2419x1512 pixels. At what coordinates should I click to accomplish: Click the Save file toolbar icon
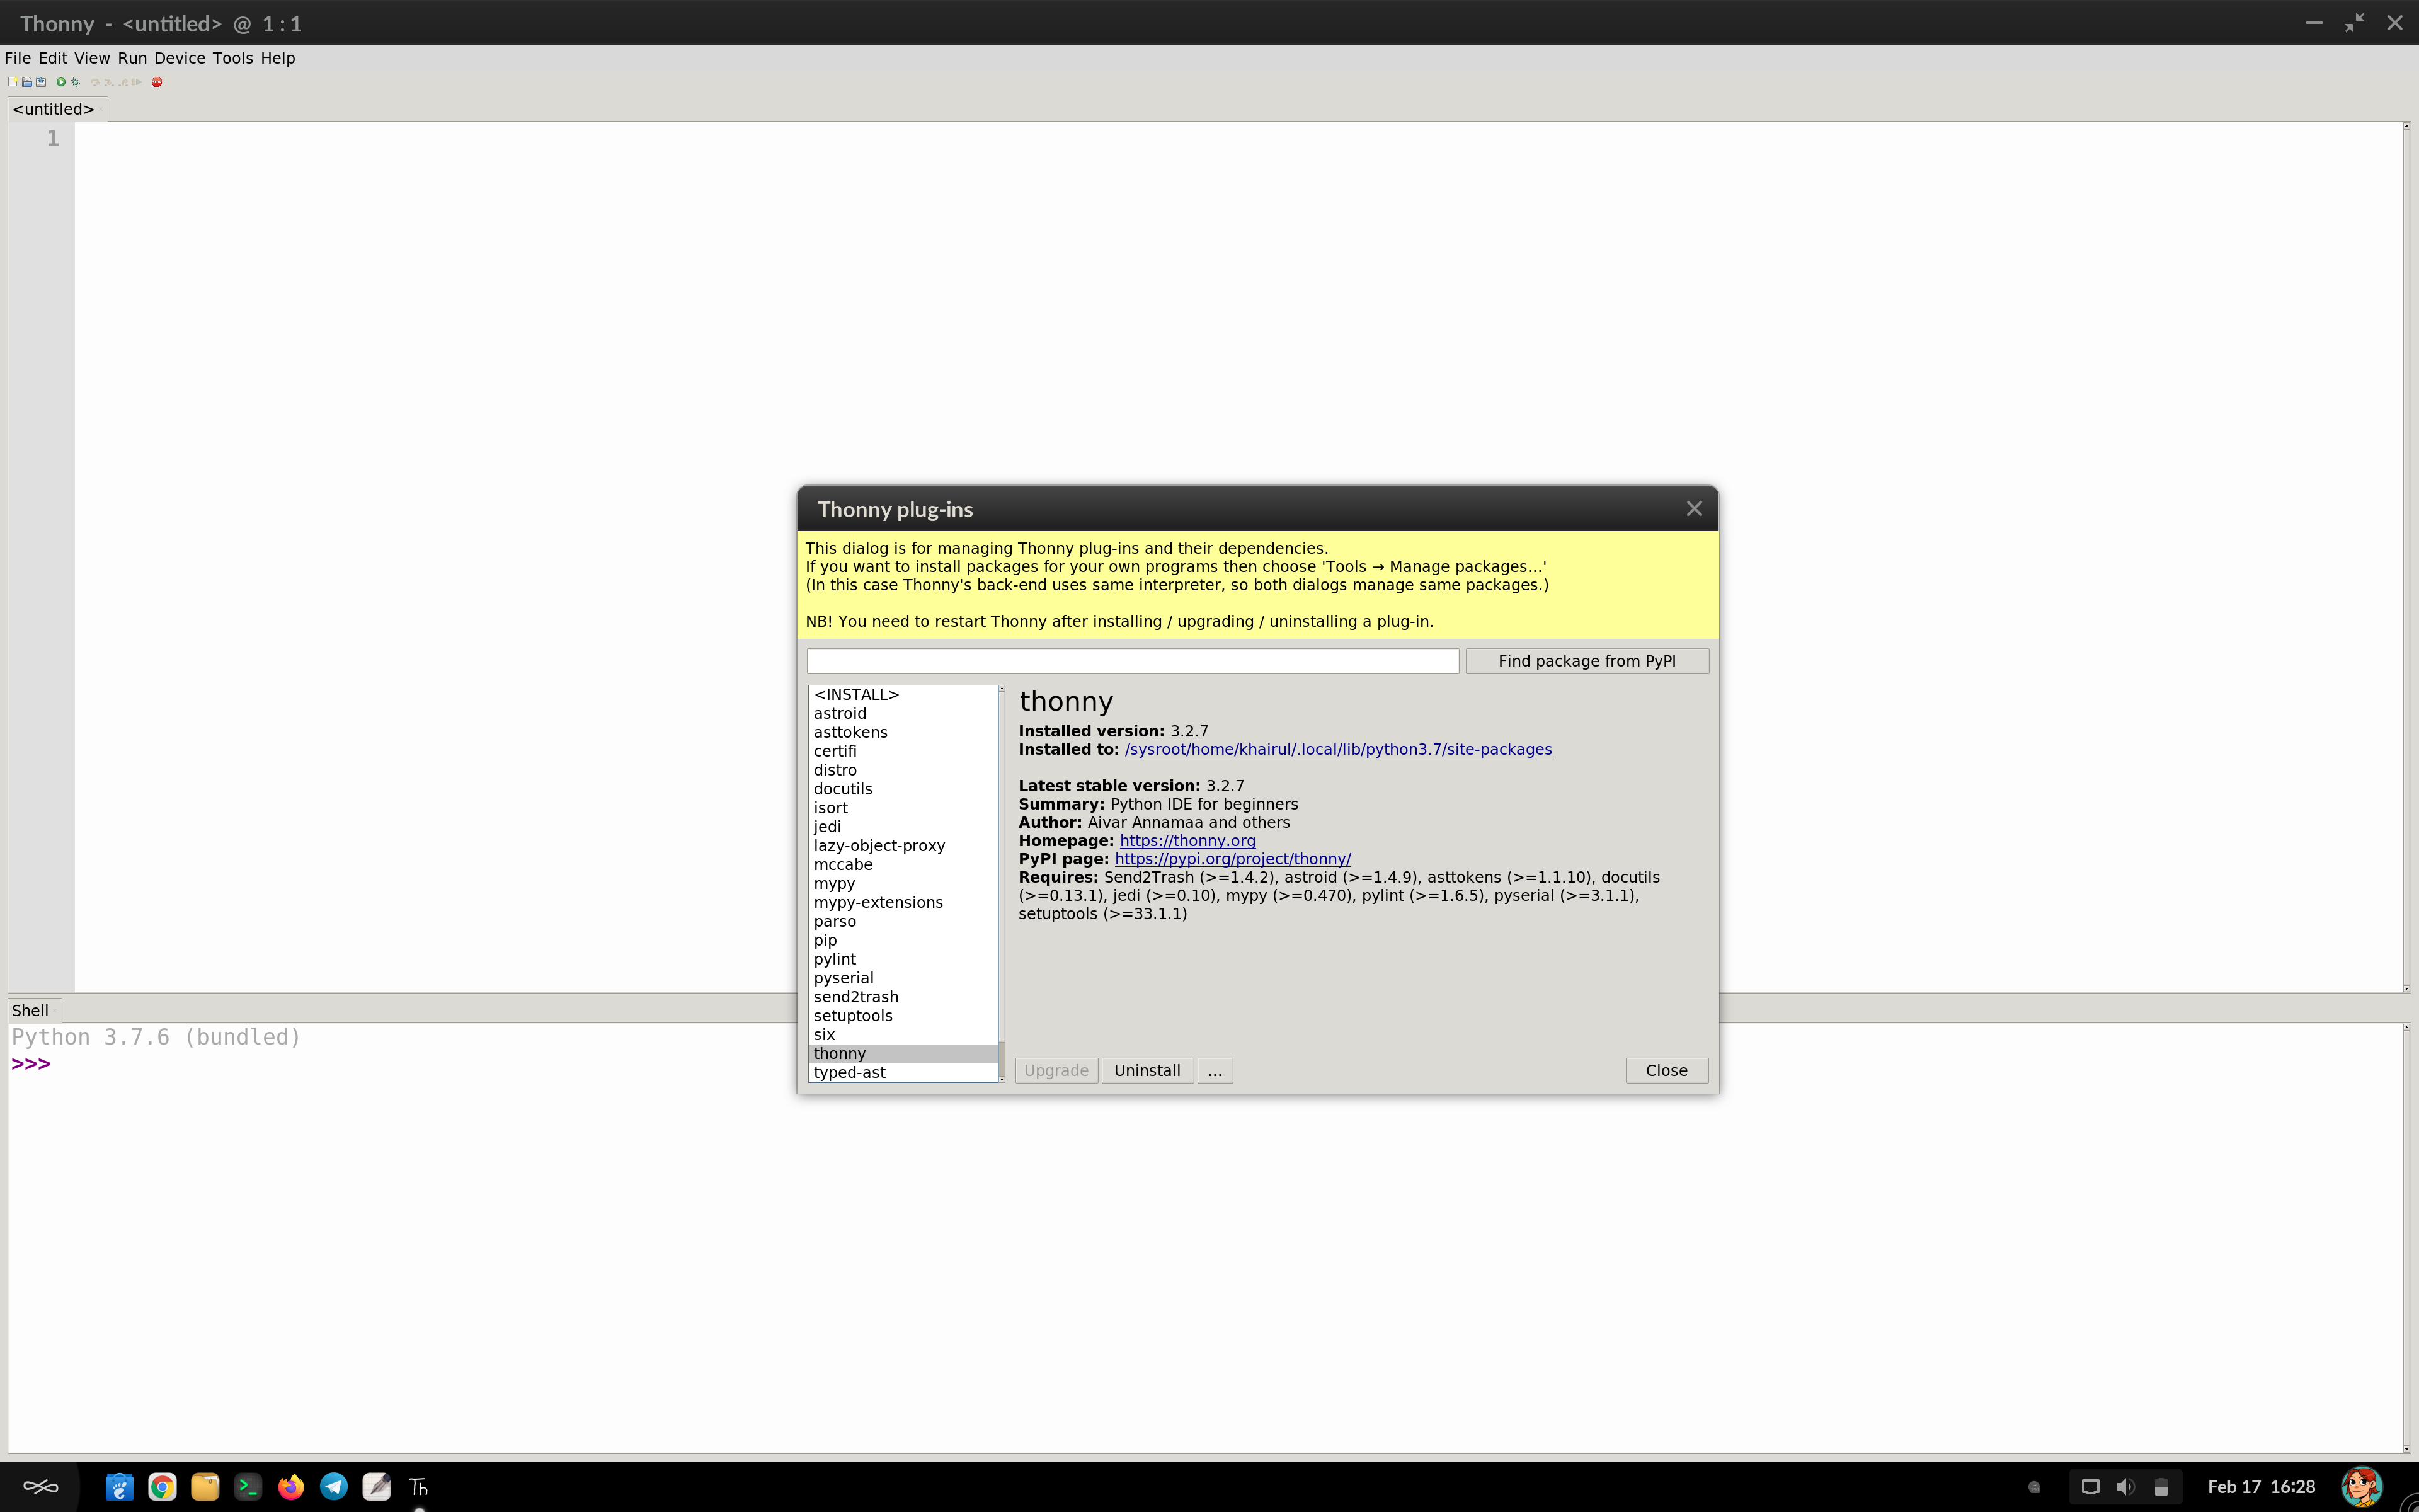(41, 82)
